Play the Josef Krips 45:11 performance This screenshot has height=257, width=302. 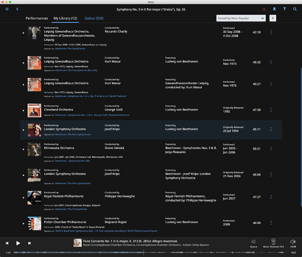pyautogui.click(x=24, y=130)
